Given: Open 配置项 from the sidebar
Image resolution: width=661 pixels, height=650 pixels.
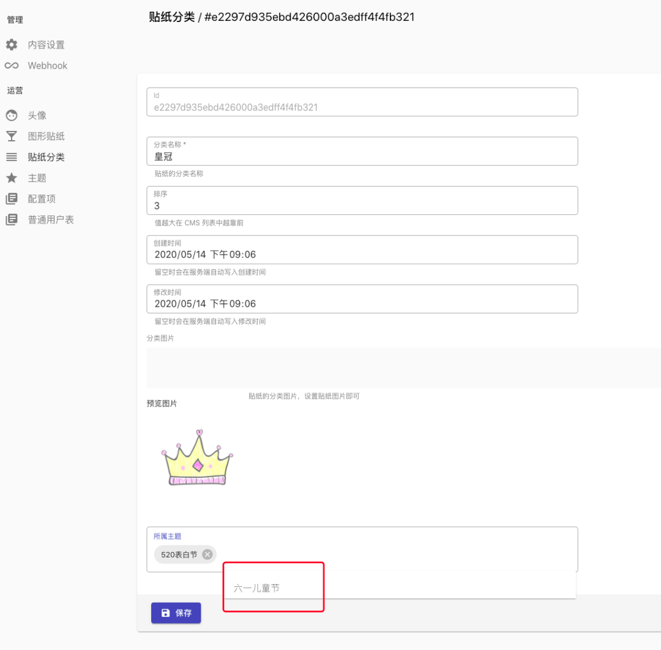Looking at the screenshot, I should tap(42, 198).
